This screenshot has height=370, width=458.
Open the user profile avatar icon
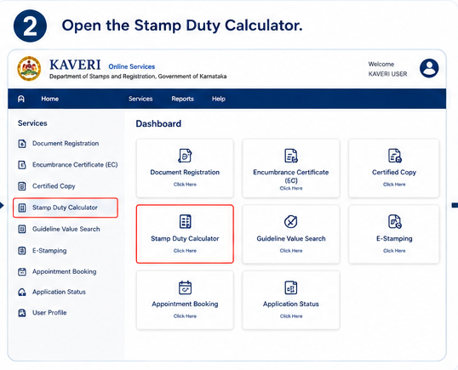[429, 68]
